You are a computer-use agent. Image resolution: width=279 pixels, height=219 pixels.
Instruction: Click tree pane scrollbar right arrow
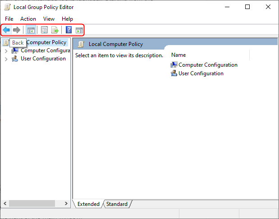[66, 203]
